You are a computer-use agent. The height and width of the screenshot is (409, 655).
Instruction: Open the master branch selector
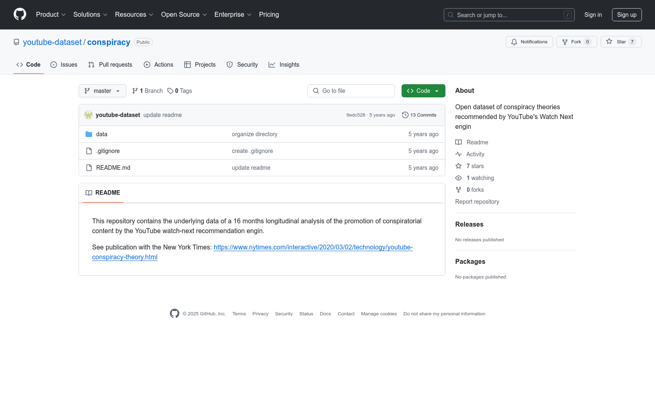[102, 91]
